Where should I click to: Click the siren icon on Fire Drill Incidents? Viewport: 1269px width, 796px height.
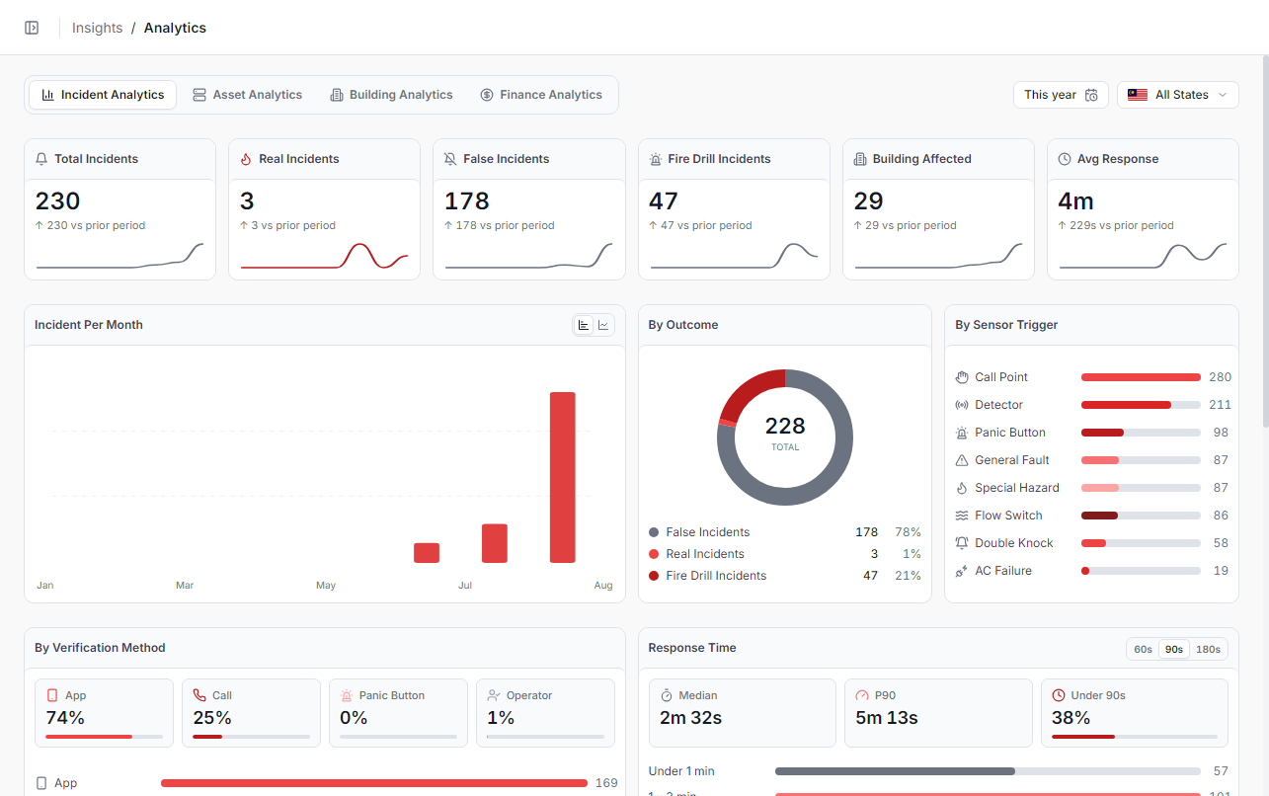655,159
